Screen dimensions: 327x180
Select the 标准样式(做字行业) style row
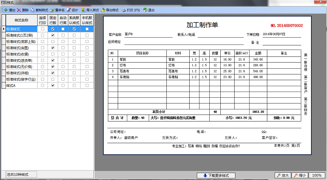point(21,79)
